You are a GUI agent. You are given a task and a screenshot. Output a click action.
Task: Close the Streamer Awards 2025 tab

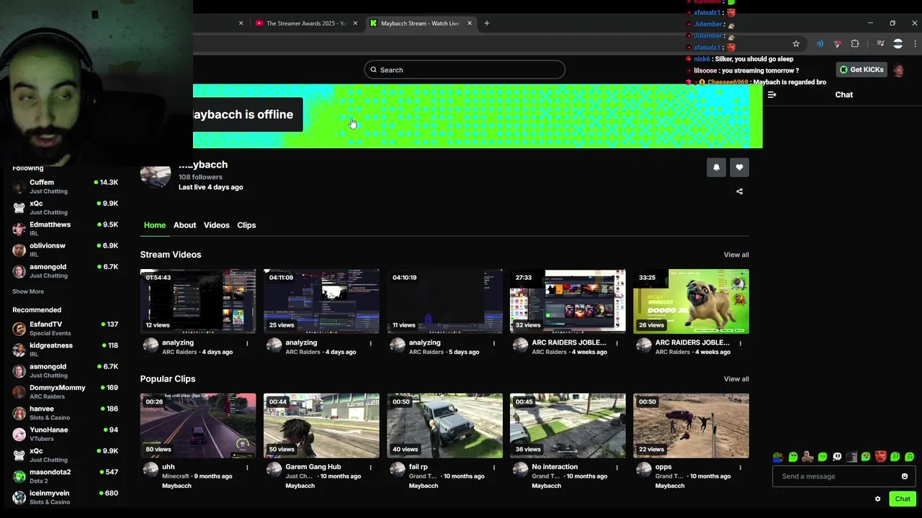click(x=355, y=23)
